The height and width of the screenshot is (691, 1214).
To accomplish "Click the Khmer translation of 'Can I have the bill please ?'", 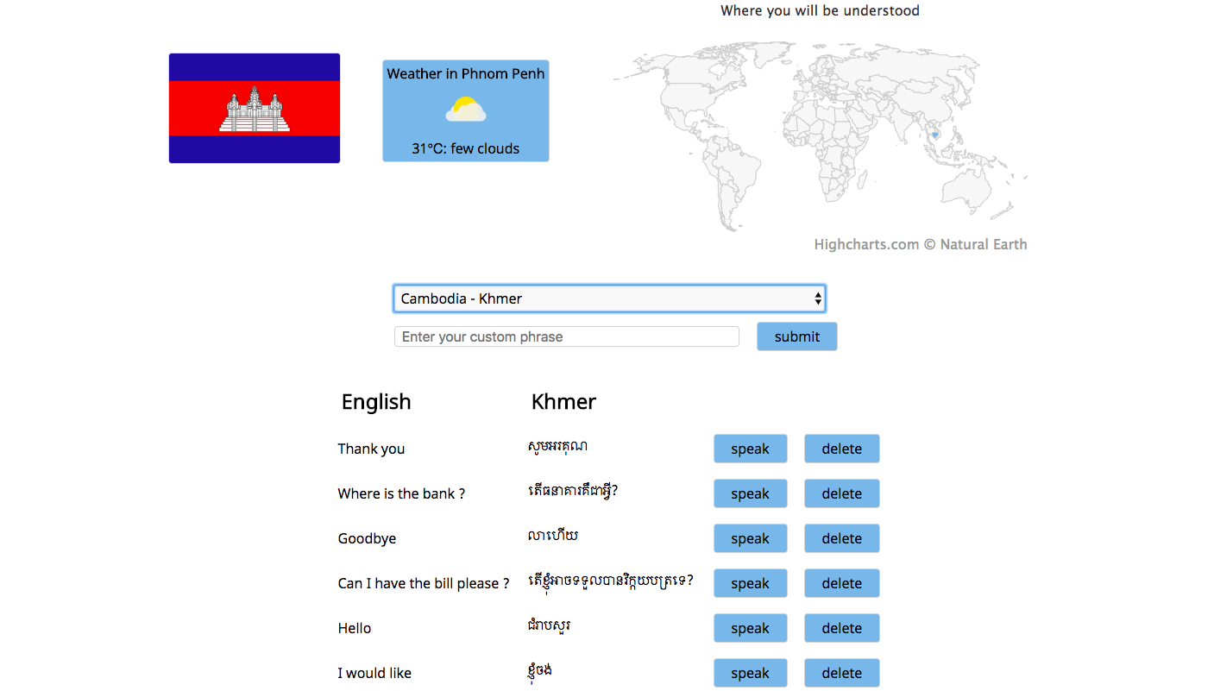I will click(x=611, y=581).
